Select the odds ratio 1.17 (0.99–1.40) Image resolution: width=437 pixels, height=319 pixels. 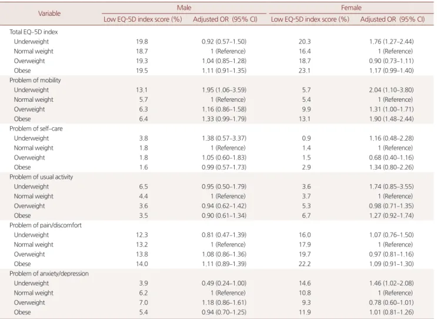(x=391, y=71)
